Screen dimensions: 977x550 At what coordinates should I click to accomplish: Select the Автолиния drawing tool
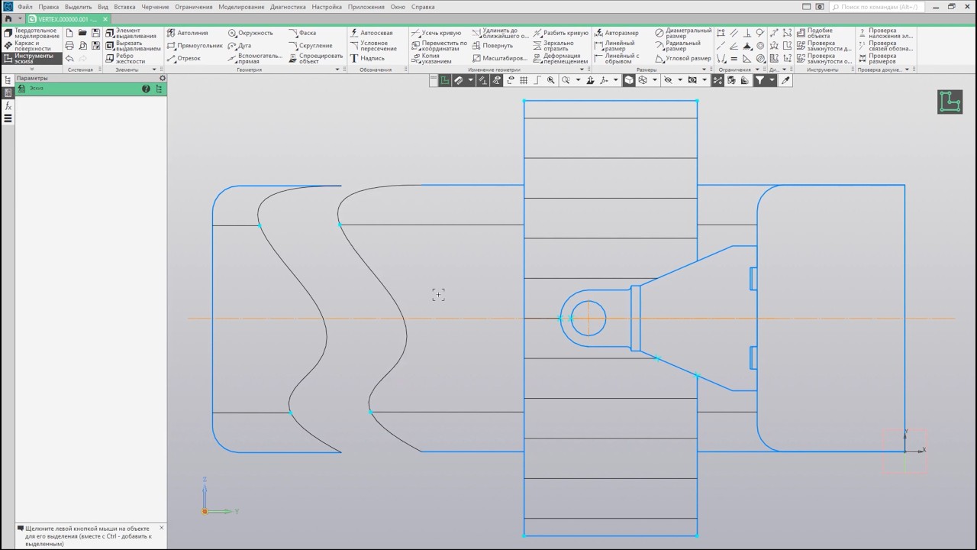(x=188, y=33)
